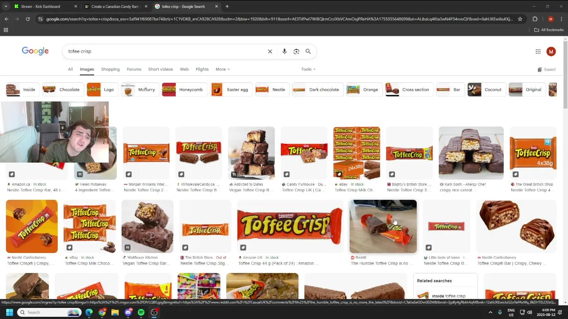The width and height of the screenshot is (568, 319).
Task: Filter images by the Easter egg chip
Action: coord(231,89)
